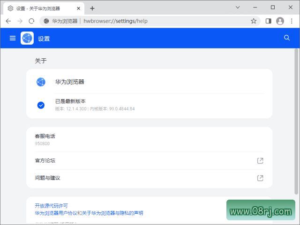Screen dimensions: 300x225
Task: Expand the tab search dropdown chevron
Action: click(238, 8)
